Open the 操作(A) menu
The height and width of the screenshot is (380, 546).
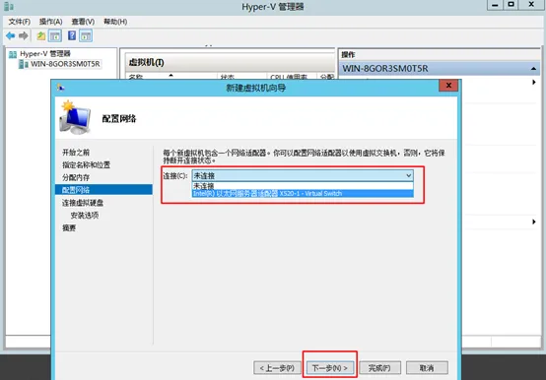[x=51, y=22]
